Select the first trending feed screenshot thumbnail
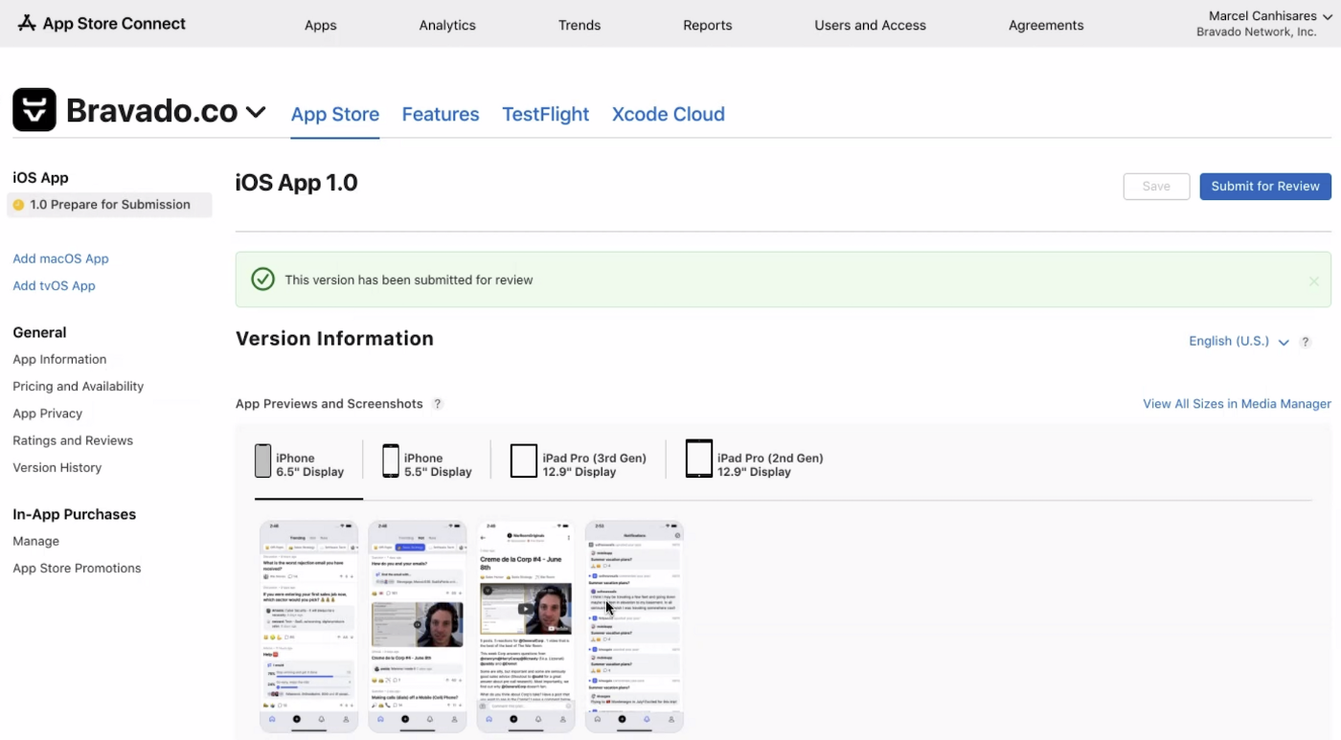Image resolution: width=1341 pixels, height=740 pixels. pyautogui.click(x=308, y=627)
